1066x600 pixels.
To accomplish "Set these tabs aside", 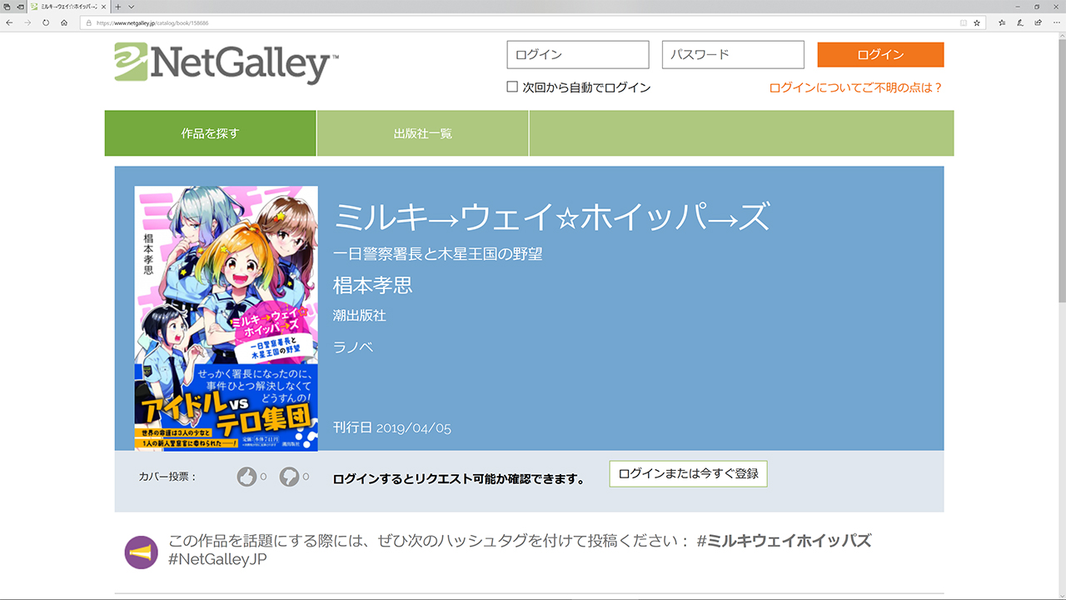I will point(20,7).
